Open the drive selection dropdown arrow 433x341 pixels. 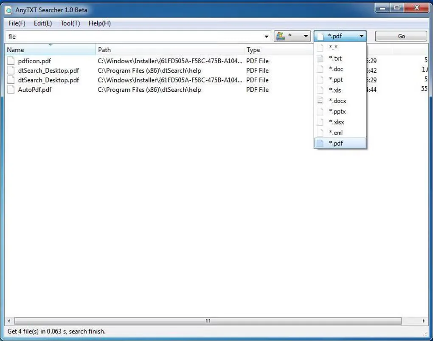pyautogui.click(x=306, y=36)
